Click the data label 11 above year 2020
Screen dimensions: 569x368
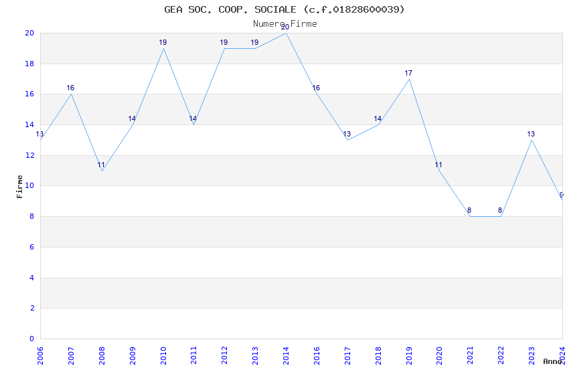click(x=438, y=165)
